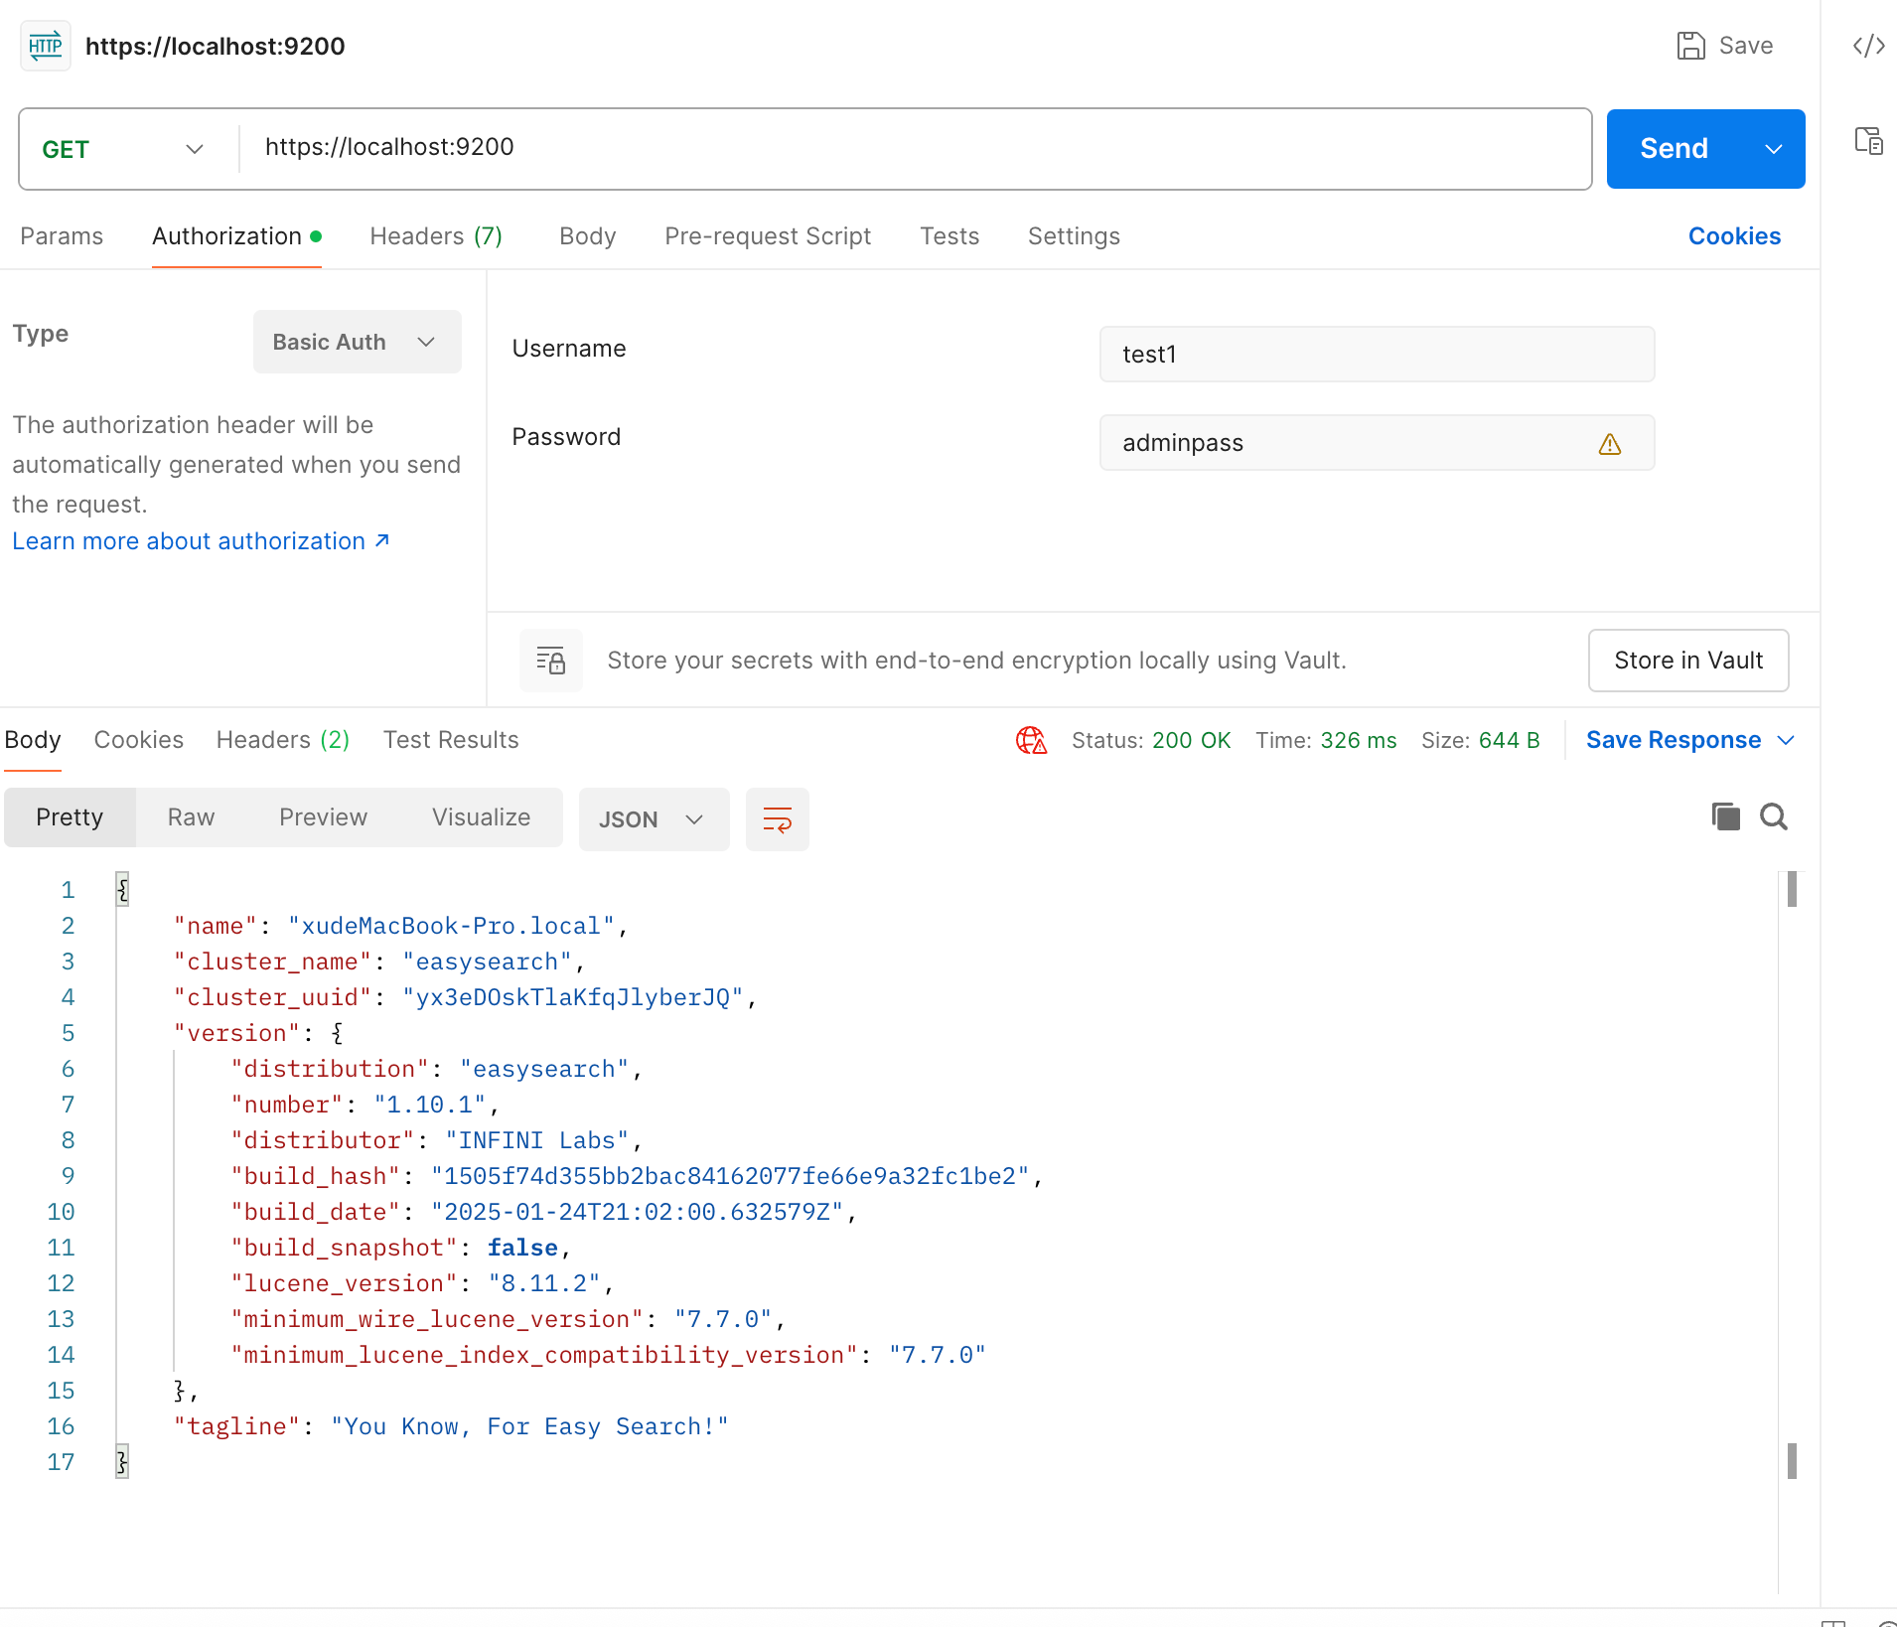Open the response Cookies tab
Screen dimensions: 1897x1627
pyautogui.click(x=139, y=740)
